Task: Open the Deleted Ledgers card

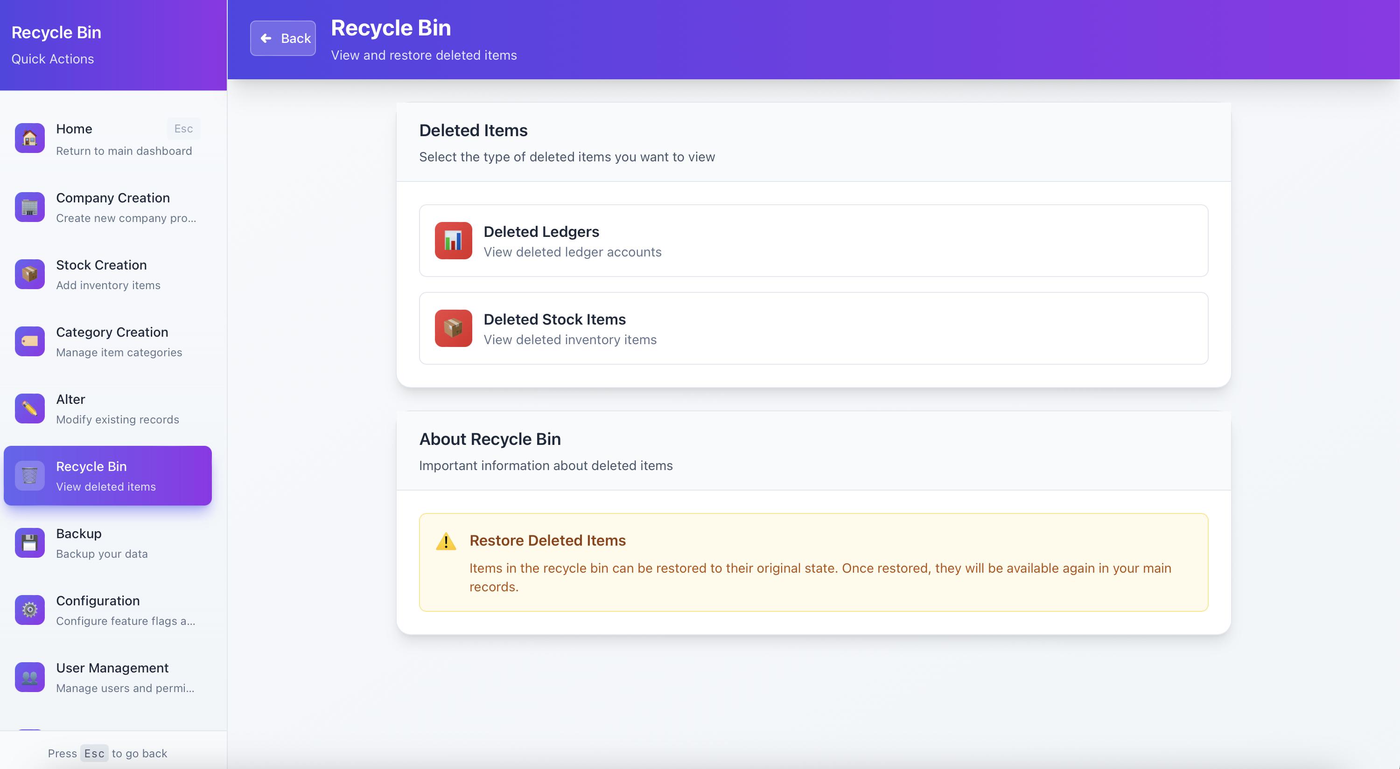Action: (813, 241)
